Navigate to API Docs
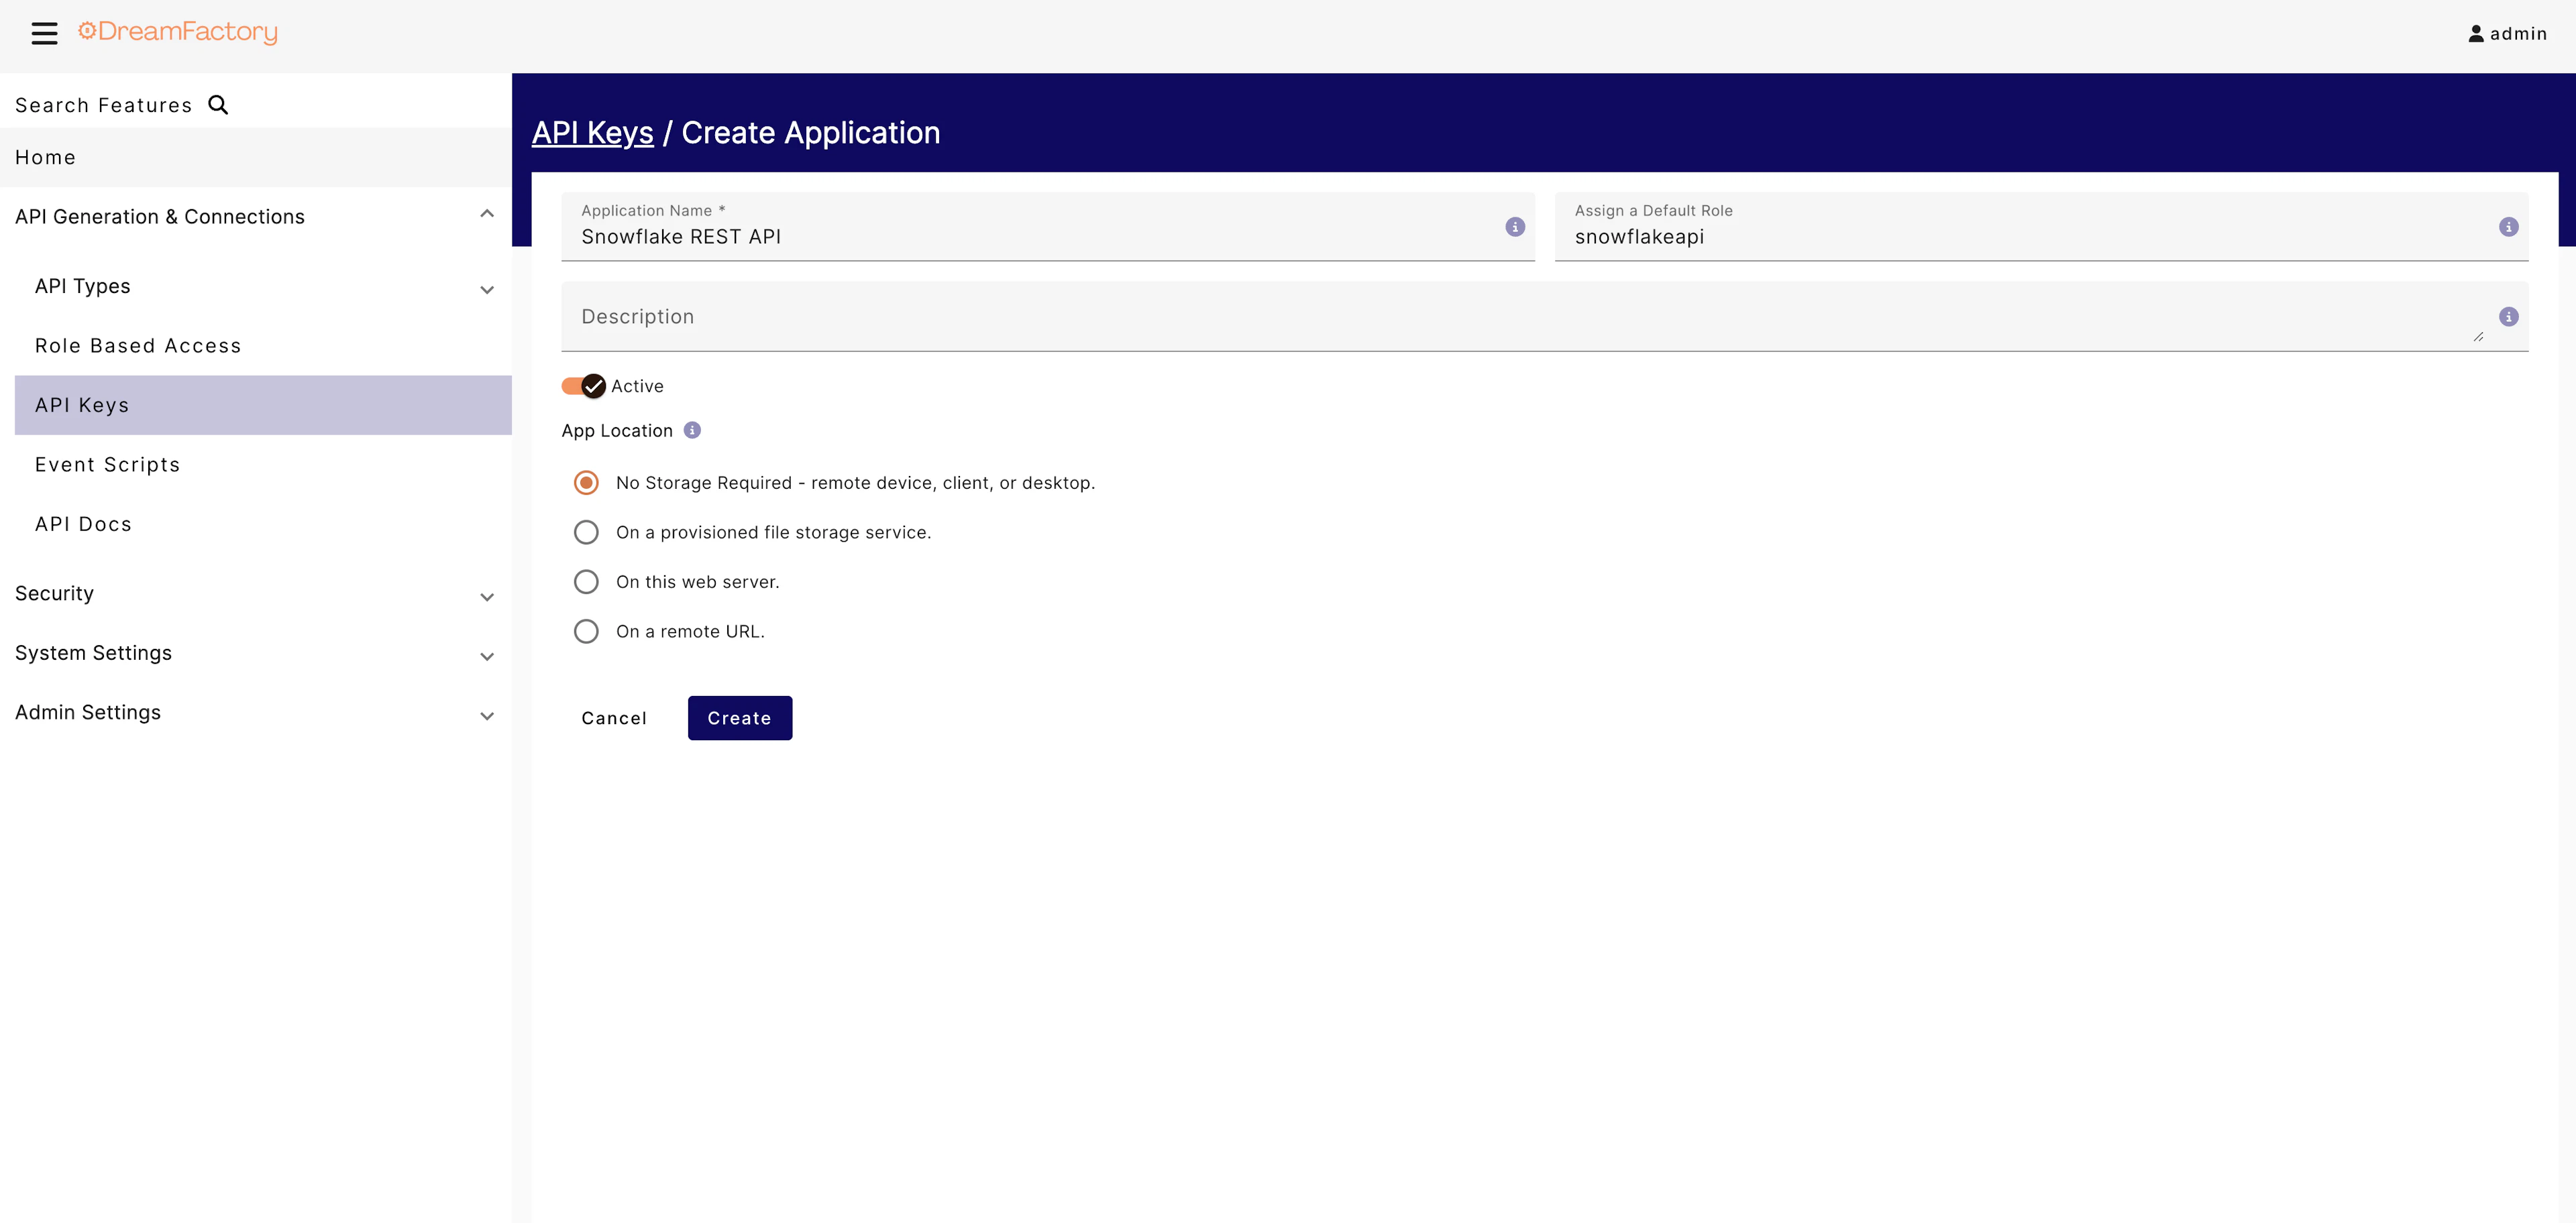This screenshot has width=2576, height=1223. coord(83,524)
